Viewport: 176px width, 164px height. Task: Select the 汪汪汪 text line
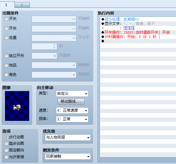click(138, 28)
